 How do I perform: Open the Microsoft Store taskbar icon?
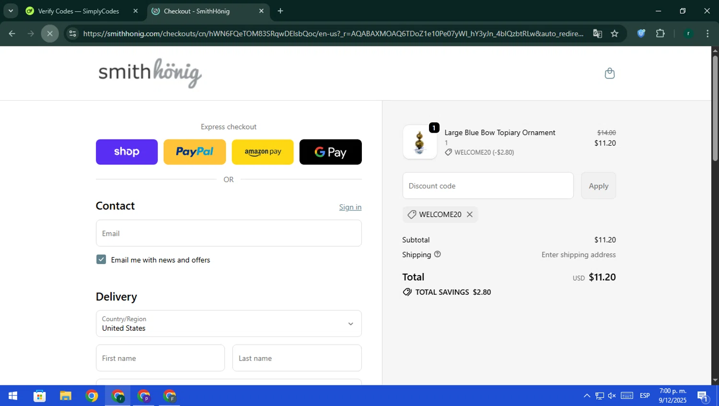point(39,396)
